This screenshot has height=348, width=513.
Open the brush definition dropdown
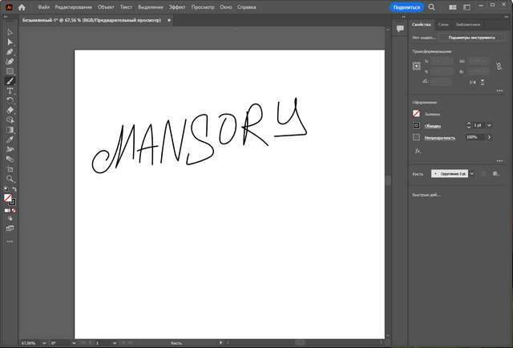(x=473, y=173)
